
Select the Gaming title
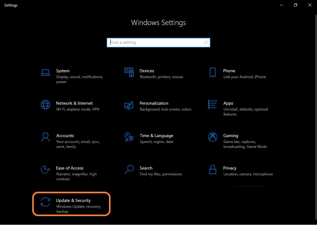231,136
